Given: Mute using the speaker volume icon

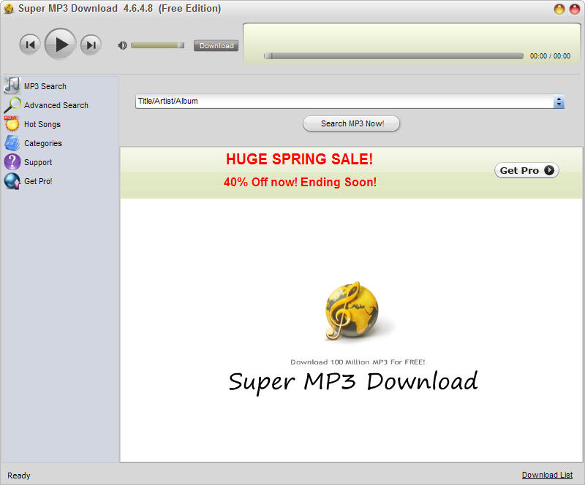Looking at the screenshot, I should pos(122,45).
